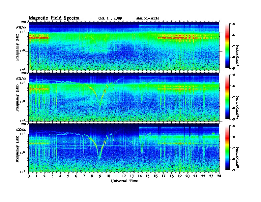261x202 pixels.
Task: Click hour tick label "4" on time axis
Action: (x=60, y=176)
